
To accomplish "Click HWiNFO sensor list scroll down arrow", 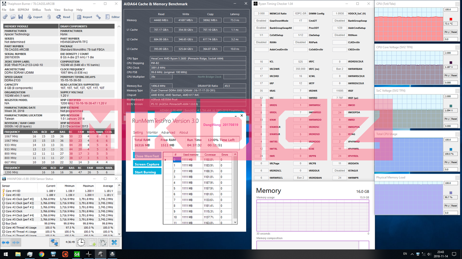I will tap(119, 234).
